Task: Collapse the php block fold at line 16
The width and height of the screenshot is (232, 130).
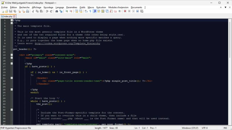Action: click(12, 64)
